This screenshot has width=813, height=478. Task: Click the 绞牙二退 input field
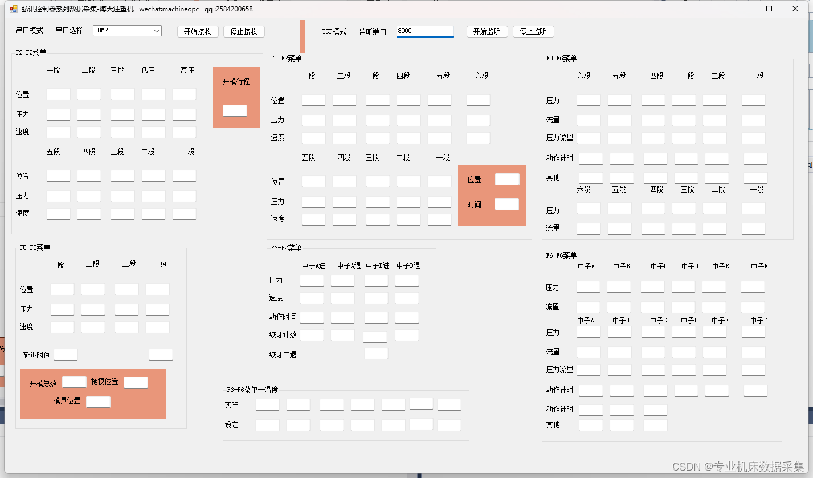coord(376,353)
